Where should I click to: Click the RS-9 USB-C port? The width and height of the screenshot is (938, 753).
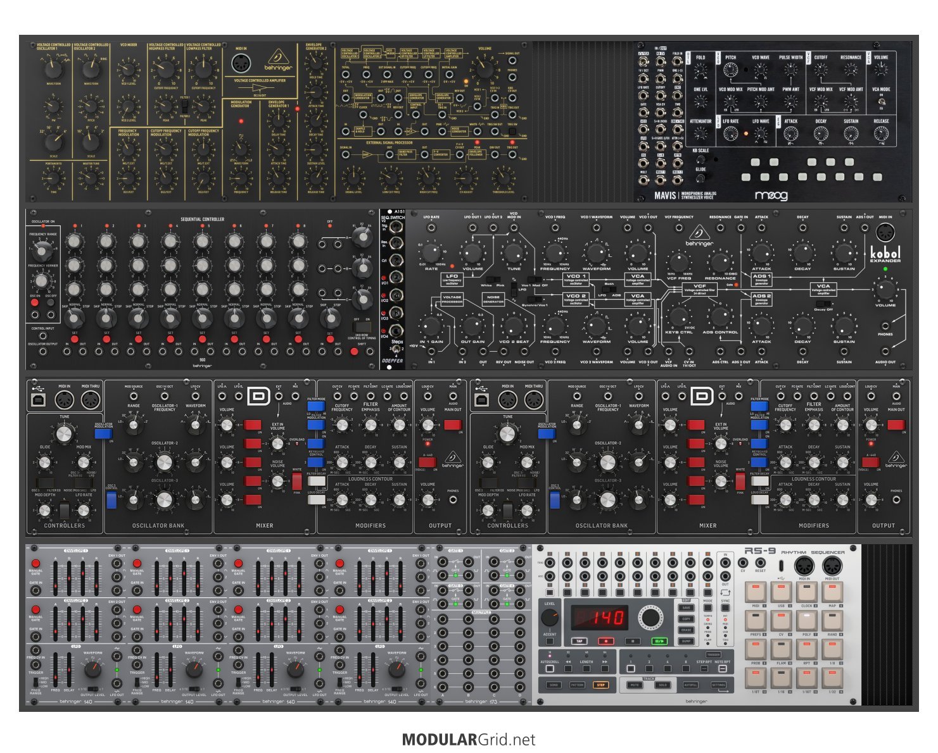point(782,566)
